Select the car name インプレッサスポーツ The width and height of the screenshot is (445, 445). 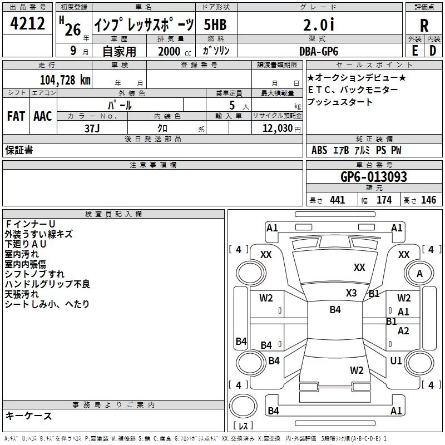point(144,24)
